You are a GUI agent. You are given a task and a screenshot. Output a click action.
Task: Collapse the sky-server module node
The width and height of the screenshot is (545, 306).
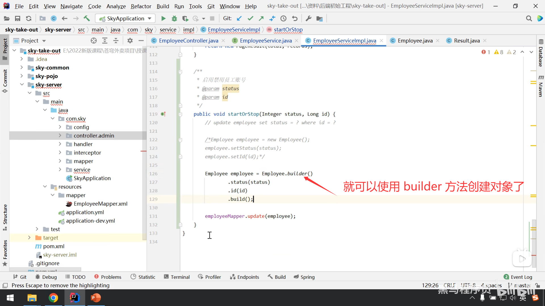(22, 84)
